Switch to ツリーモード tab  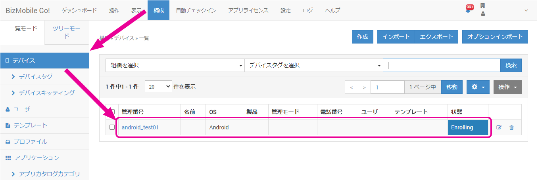(66, 32)
